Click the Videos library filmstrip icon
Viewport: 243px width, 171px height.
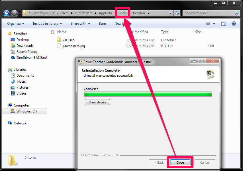coord(13,93)
